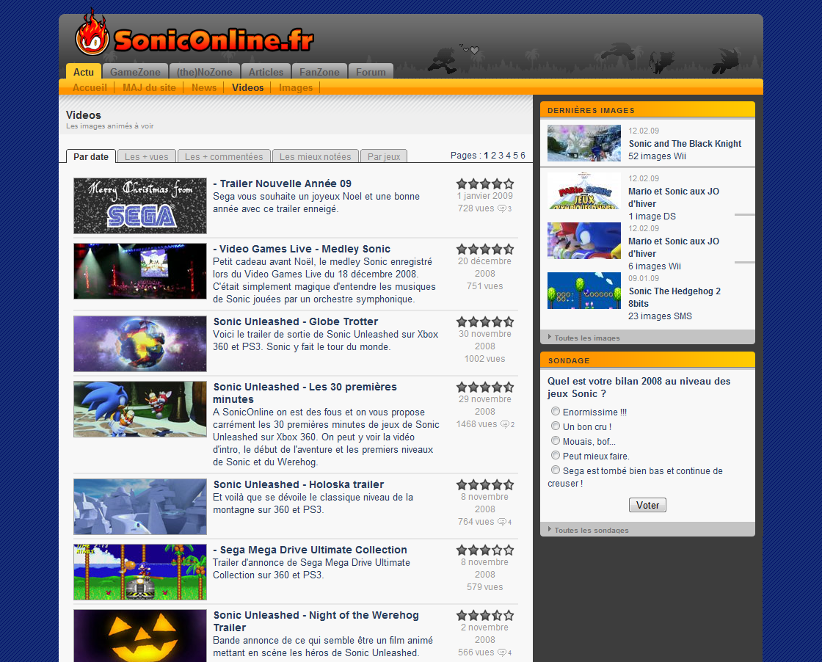The image size is (822, 662).
Task: Switch to the GameZone tab
Action: pos(135,72)
